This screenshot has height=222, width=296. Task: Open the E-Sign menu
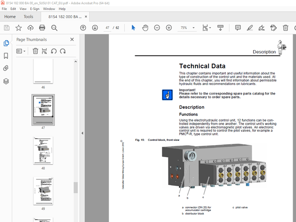35,9
